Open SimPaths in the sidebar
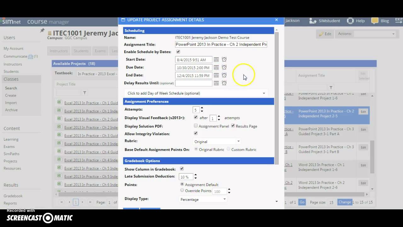The width and height of the screenshot is (403, 227). click(12, 154)
